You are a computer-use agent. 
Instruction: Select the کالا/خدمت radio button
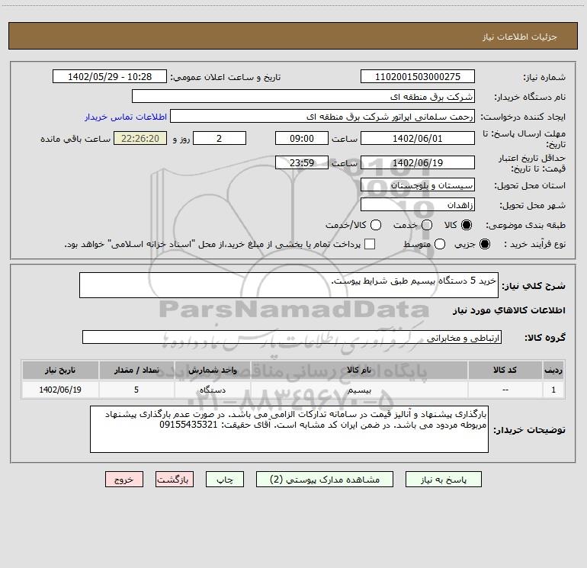(x=376, y=225)
